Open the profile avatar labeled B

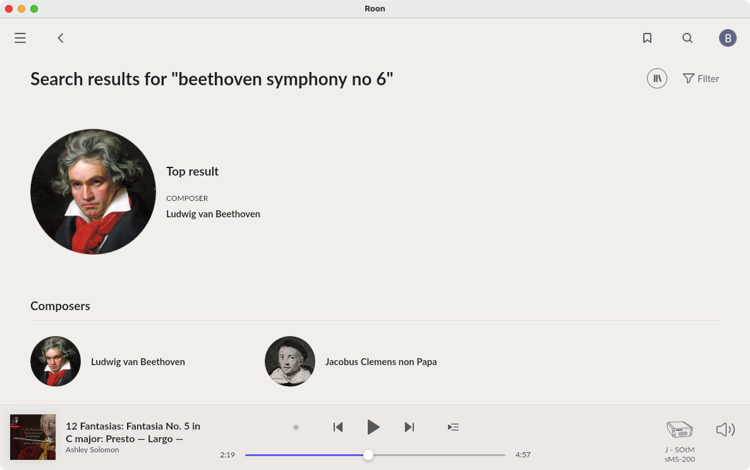point(727,38)
